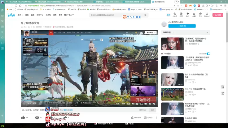Screen dimensions: 228x128
Task: Click the browser download arrow icon
Action: (203, 6)
